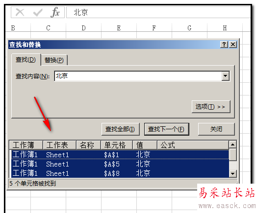Select spreadsheet column E header
The image size is (256, 213).
click(x=119, y=28)
